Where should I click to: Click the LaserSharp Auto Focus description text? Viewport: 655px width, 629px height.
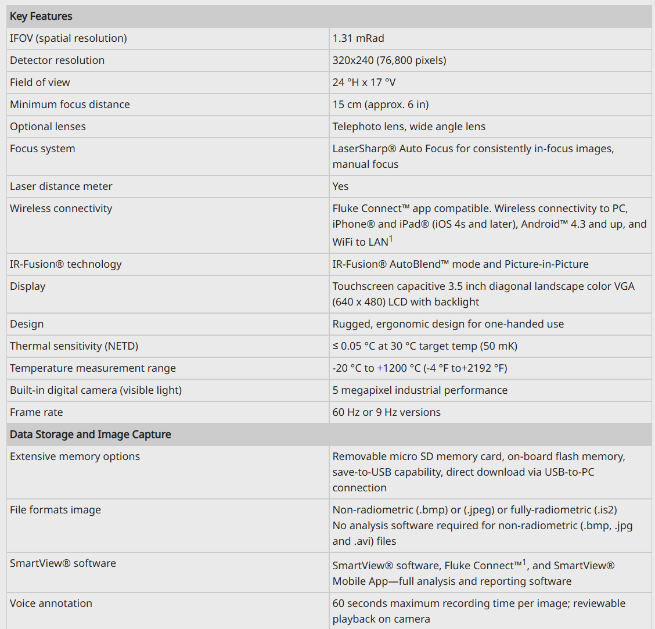(473, 156)
